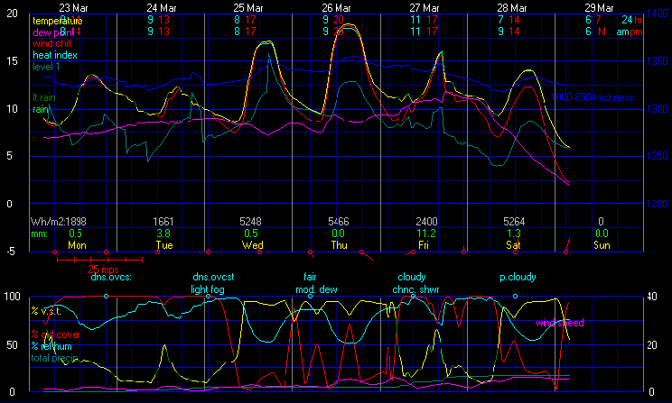672x403 pixels.
Task: Select the cyan 'heat index' legend entry
Action: 55,55
